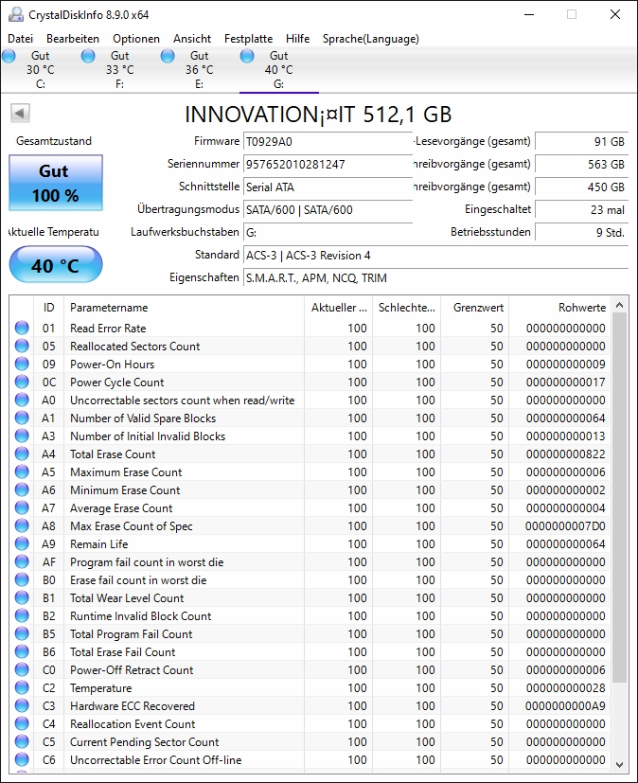
Task: Click status orb for Uncorrectable Error Count Off-line
Action: point(22,759)
